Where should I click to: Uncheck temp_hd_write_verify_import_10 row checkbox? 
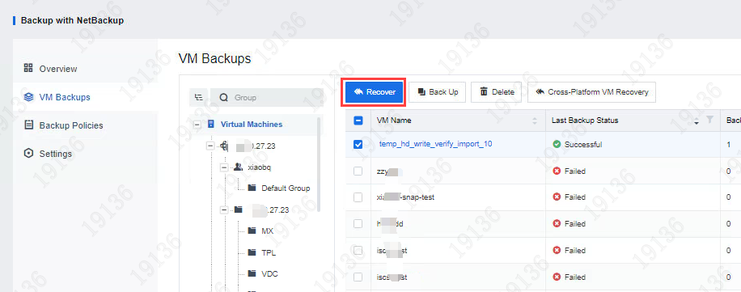point(358,145)
